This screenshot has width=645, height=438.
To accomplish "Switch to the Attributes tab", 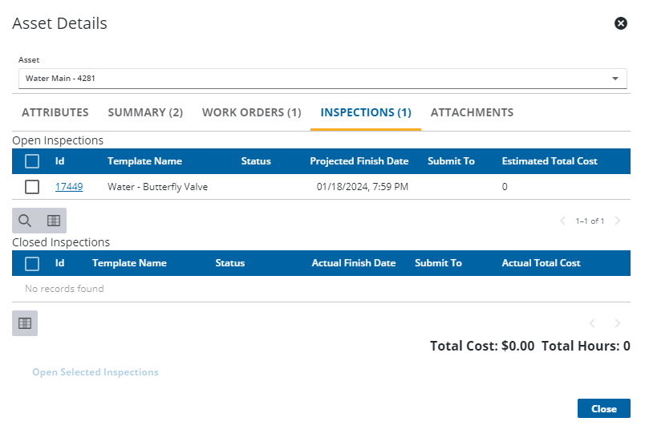I will (x=55, y=112).
